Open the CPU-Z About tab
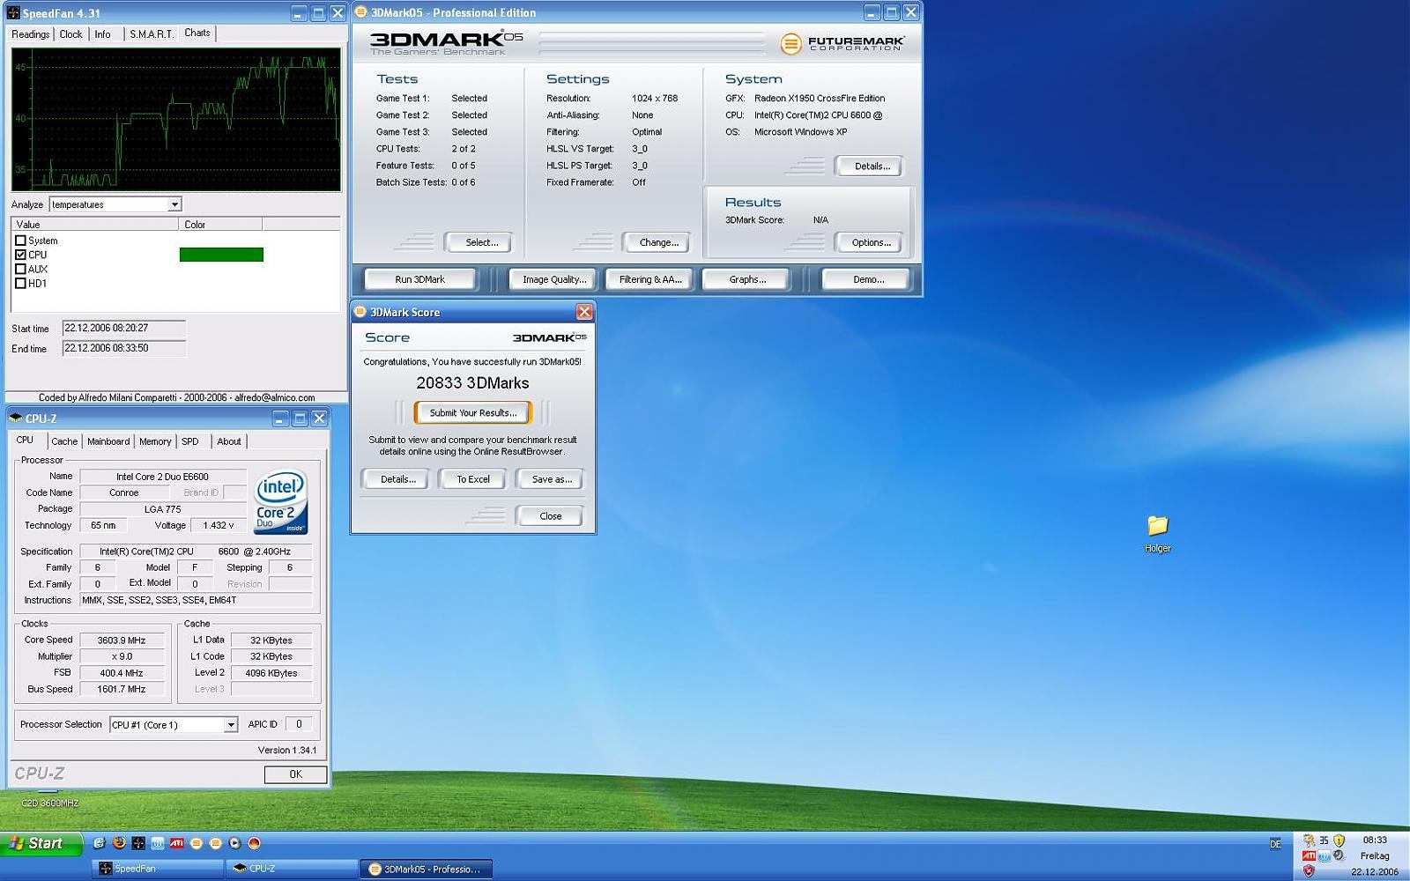The height and width of the screenshot is (881, 1410). coord(229,441)
